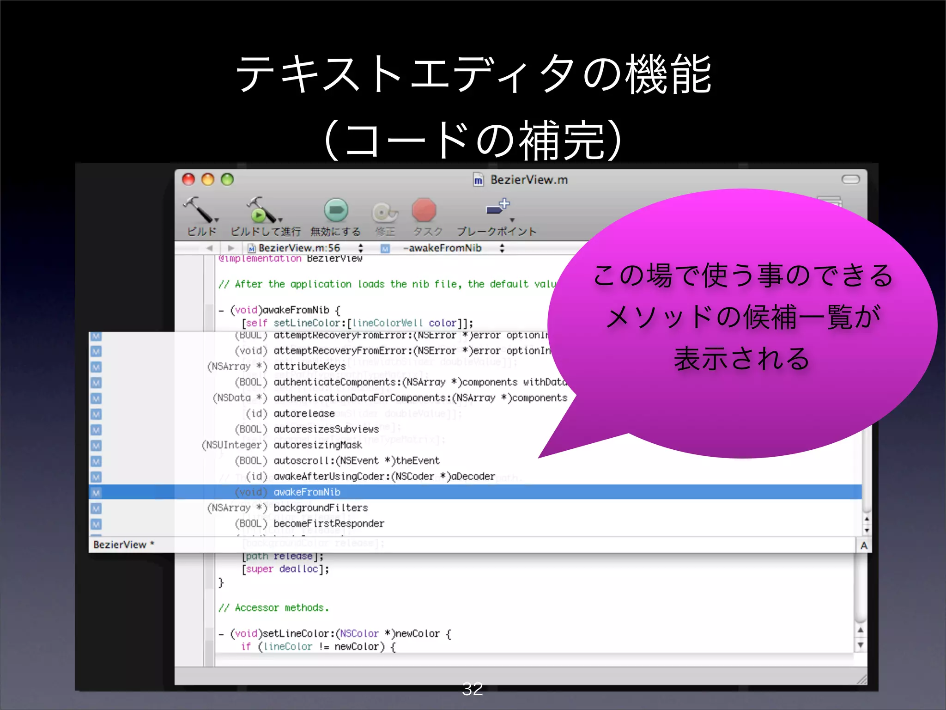This screenshot has width=946, height=710.
Task: Click the 修正 fix toolbar icon
Action: (385, 212)
